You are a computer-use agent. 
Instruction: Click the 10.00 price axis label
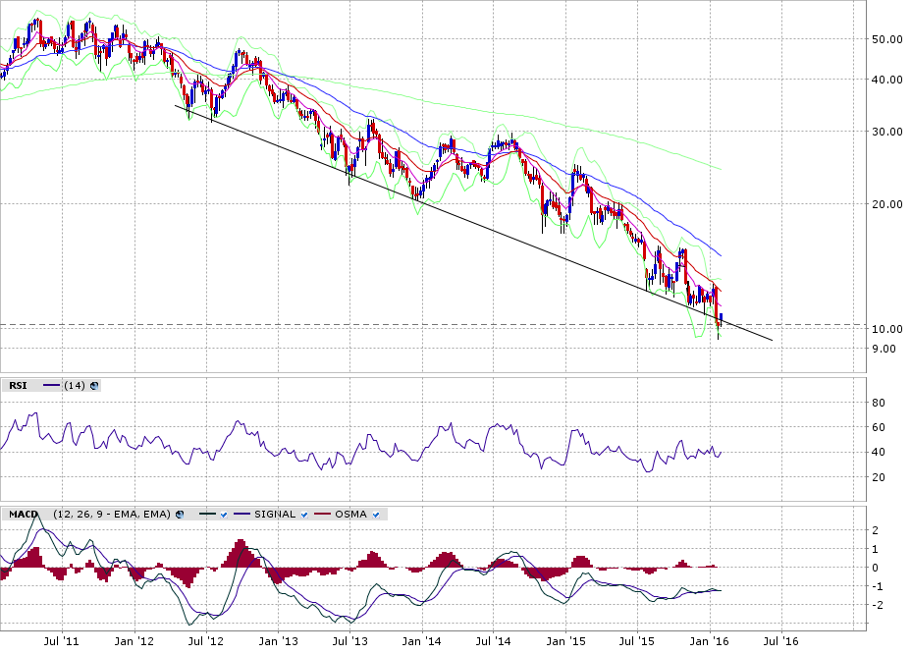pyautogui.click(x=887, y=328)
